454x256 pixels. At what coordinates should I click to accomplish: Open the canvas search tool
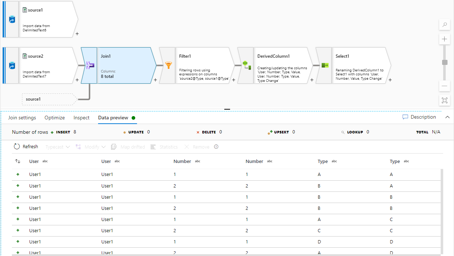tap(445, 25)
